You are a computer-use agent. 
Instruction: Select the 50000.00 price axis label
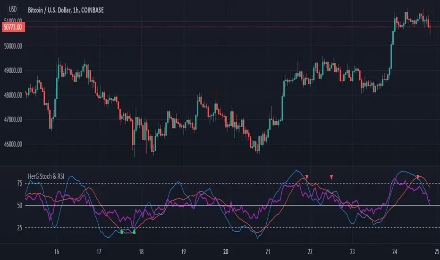click(13, 46)
